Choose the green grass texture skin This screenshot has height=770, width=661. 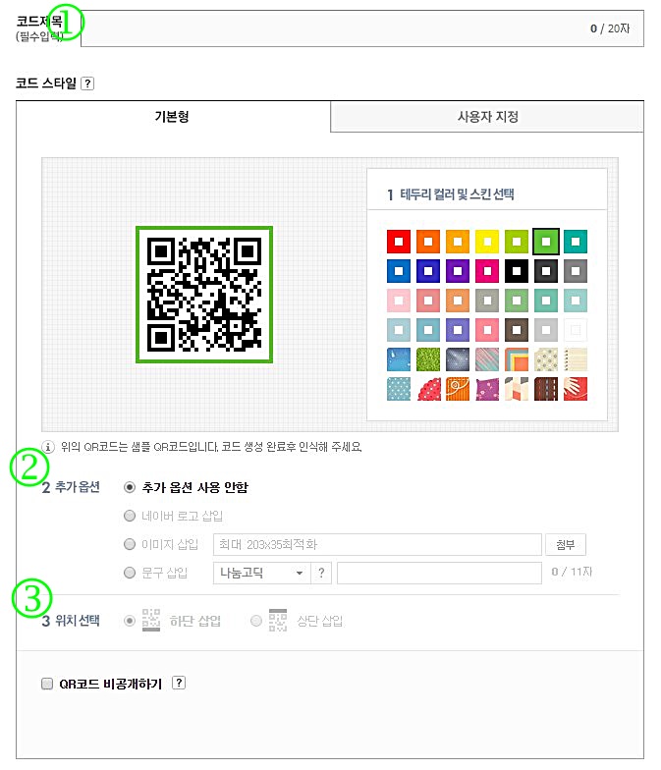click(428, 359)
